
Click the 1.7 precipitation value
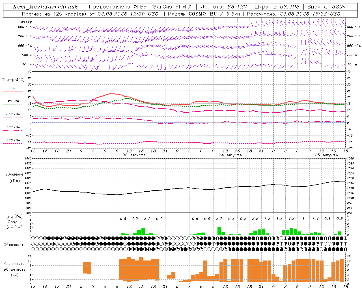[x=135, y=218]
